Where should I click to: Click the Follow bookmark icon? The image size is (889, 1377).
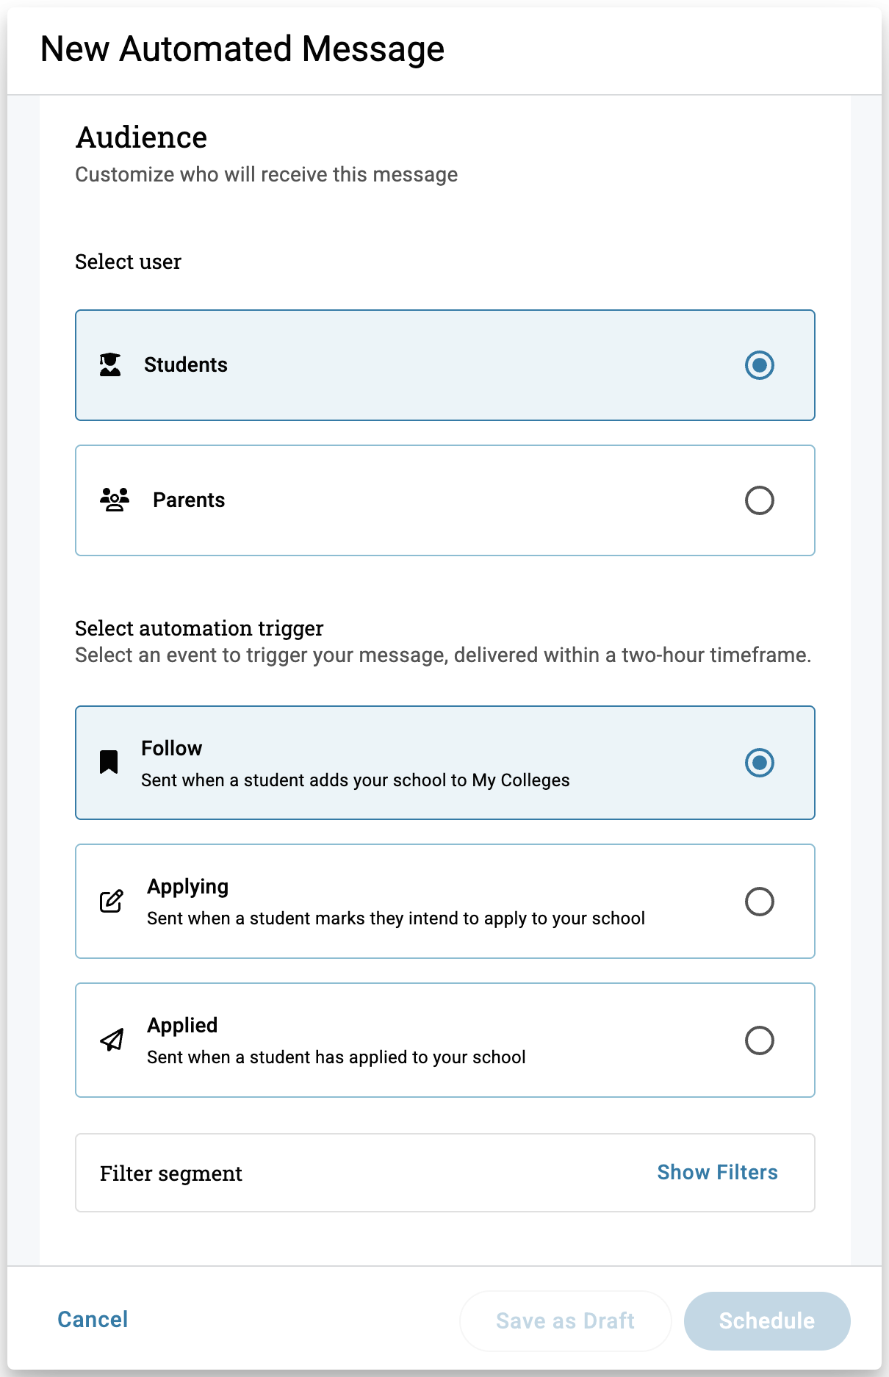point(109,762)
